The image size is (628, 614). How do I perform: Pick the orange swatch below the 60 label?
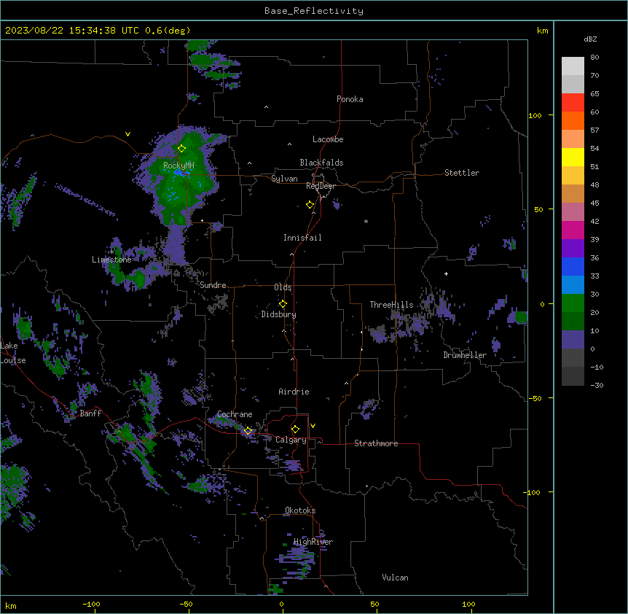point(573,120)
